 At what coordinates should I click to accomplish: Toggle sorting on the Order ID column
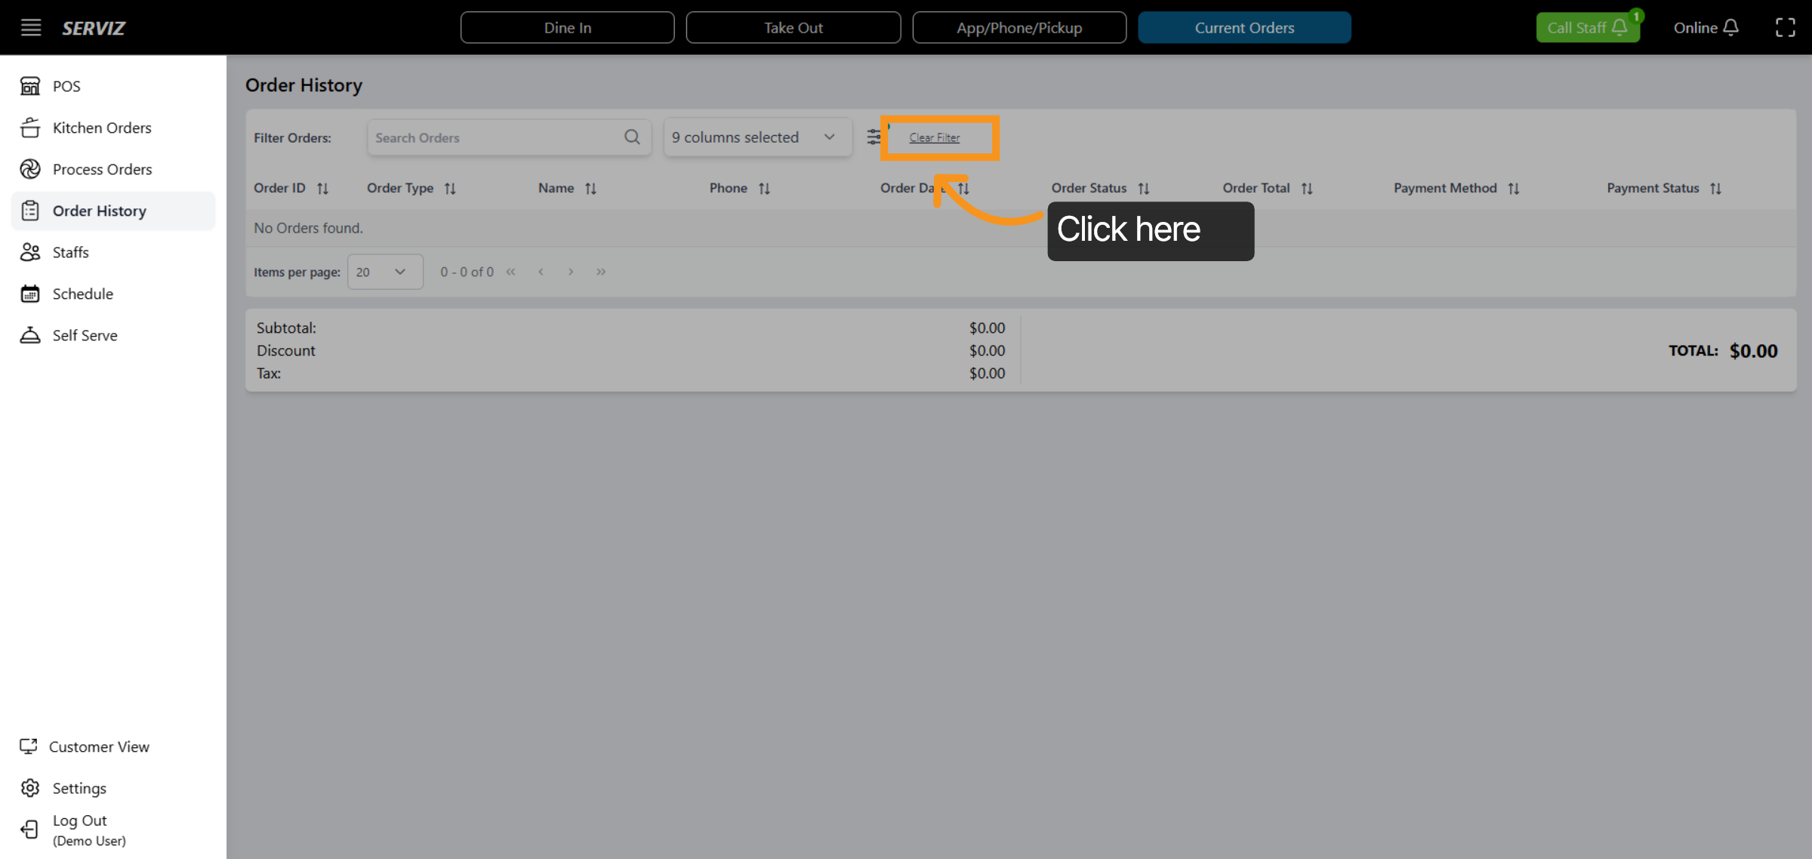[324, 188]
